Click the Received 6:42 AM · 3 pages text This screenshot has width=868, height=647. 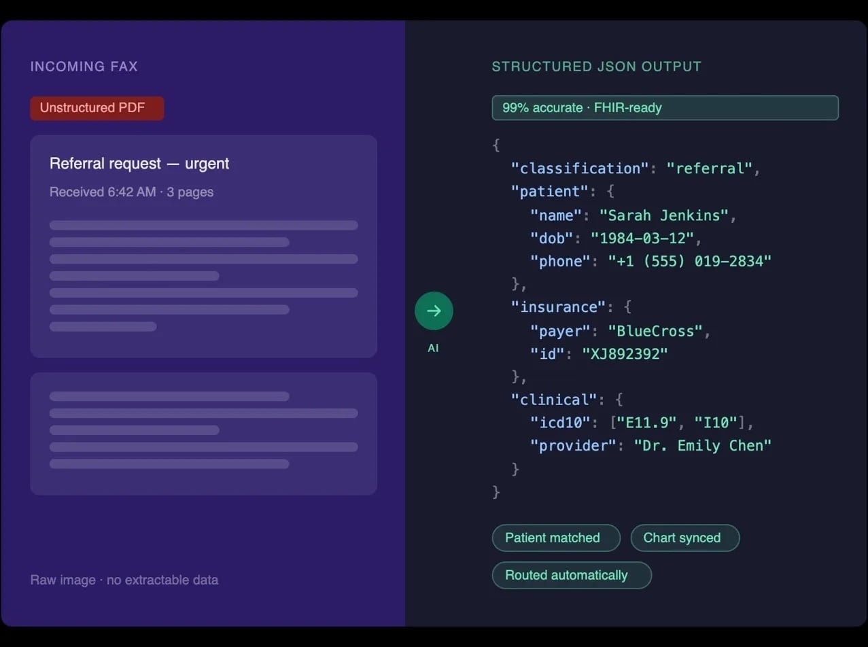click(x=132, y=192)
